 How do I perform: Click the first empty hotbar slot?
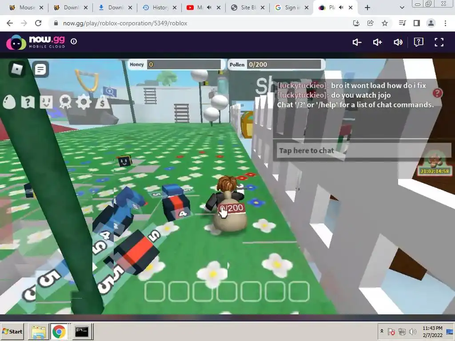tap(155, 291)
